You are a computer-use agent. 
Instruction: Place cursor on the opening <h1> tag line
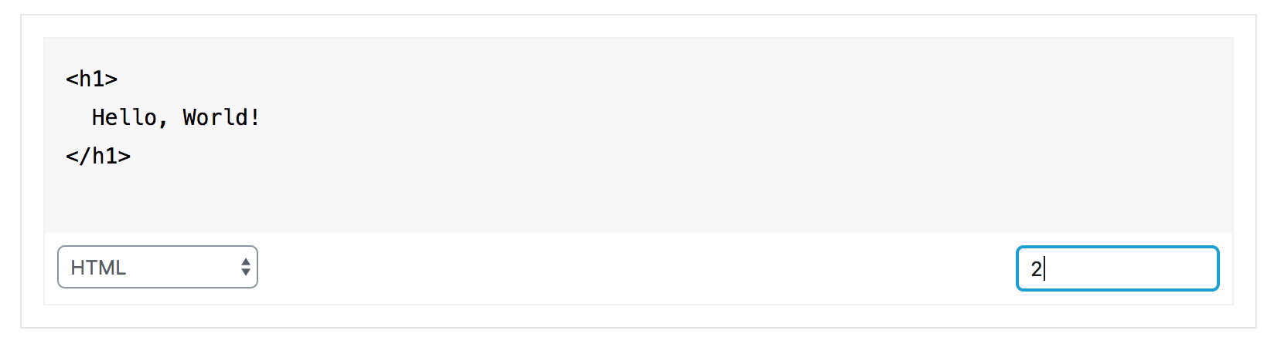(91, 79)
